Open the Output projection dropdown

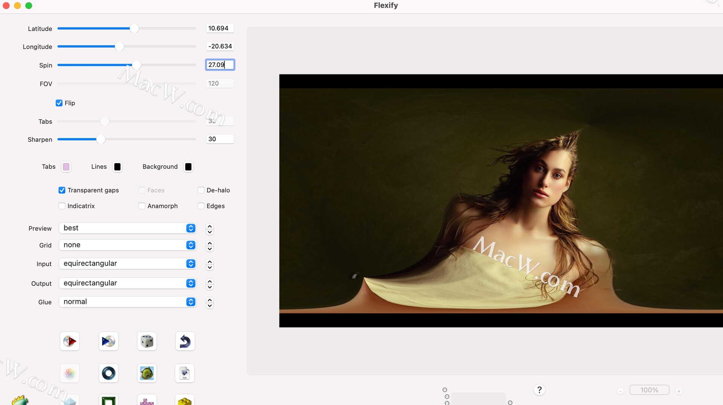[128, 283]
